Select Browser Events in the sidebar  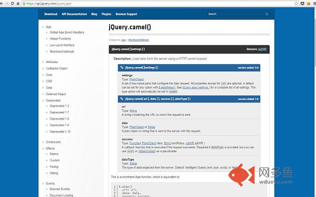pyautogui.click(x=60, y=189)
